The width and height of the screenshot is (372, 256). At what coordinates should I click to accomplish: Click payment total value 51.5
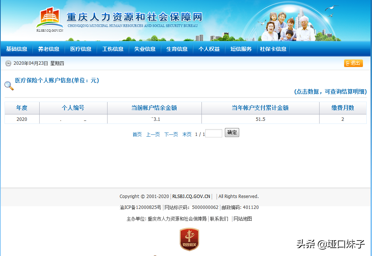(x=260, y=119)
